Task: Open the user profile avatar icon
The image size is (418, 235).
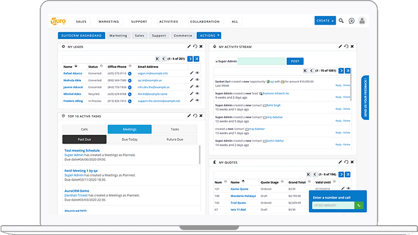Action: click(362, 21)
